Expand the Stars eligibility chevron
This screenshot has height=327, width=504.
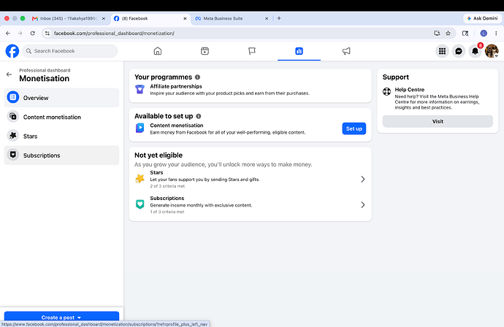(x=362, y=180)
